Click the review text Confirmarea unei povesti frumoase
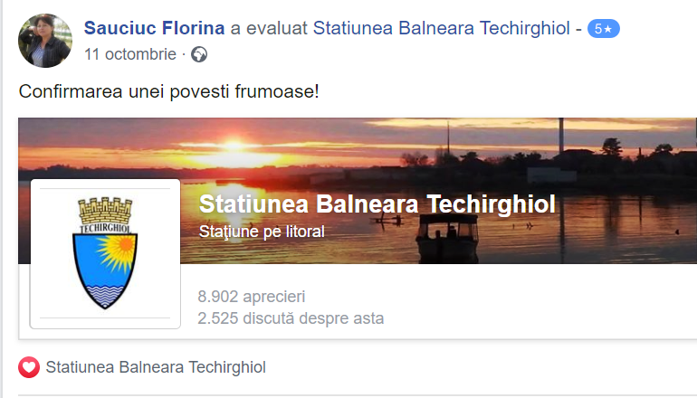 coord(169,91)
